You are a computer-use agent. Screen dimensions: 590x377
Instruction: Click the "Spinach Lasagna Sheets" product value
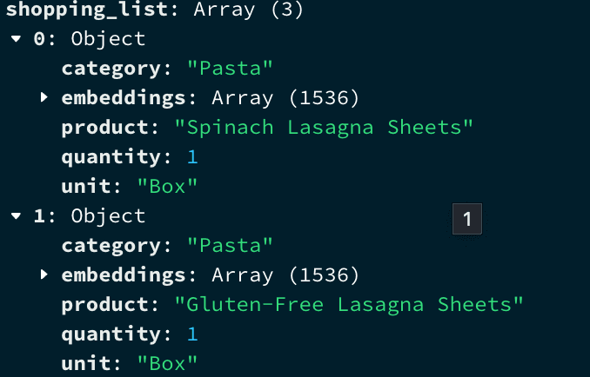(x=324, y=128)
